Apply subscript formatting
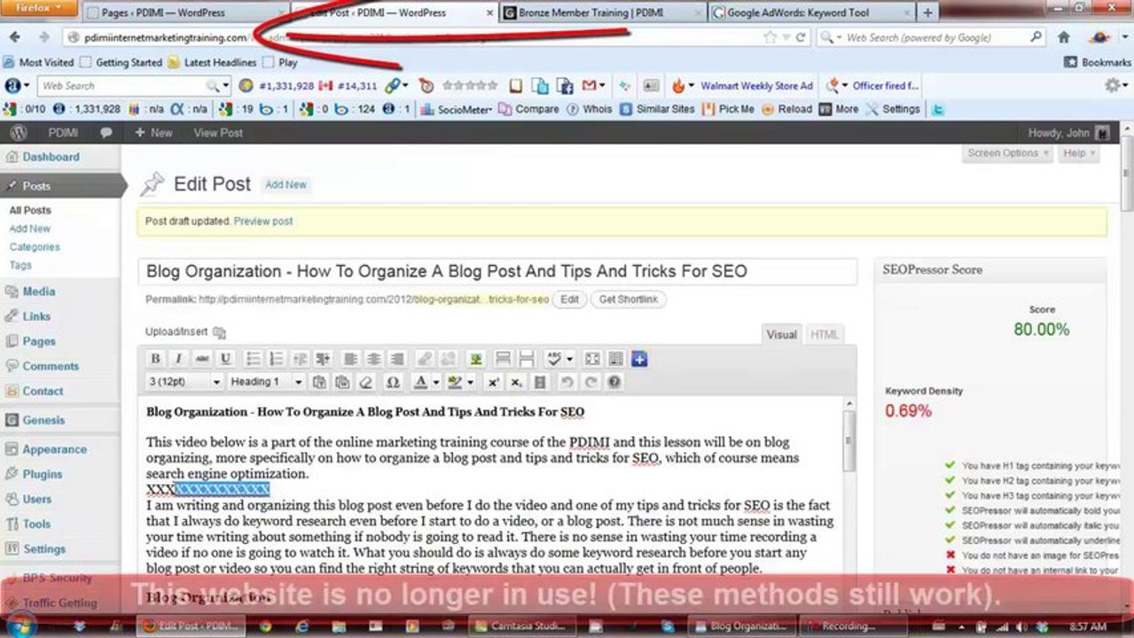Viewport: 1134px width, 638px height. click(517, 382)
